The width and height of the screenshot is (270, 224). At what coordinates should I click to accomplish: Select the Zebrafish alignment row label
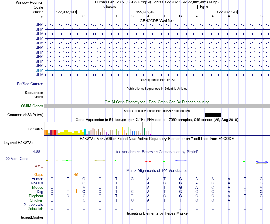[x=36, y=209]
